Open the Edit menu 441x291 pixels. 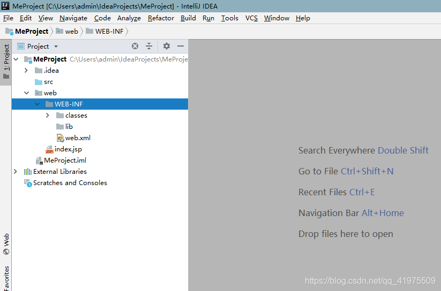pyautogui.click(x=26, y=18)
